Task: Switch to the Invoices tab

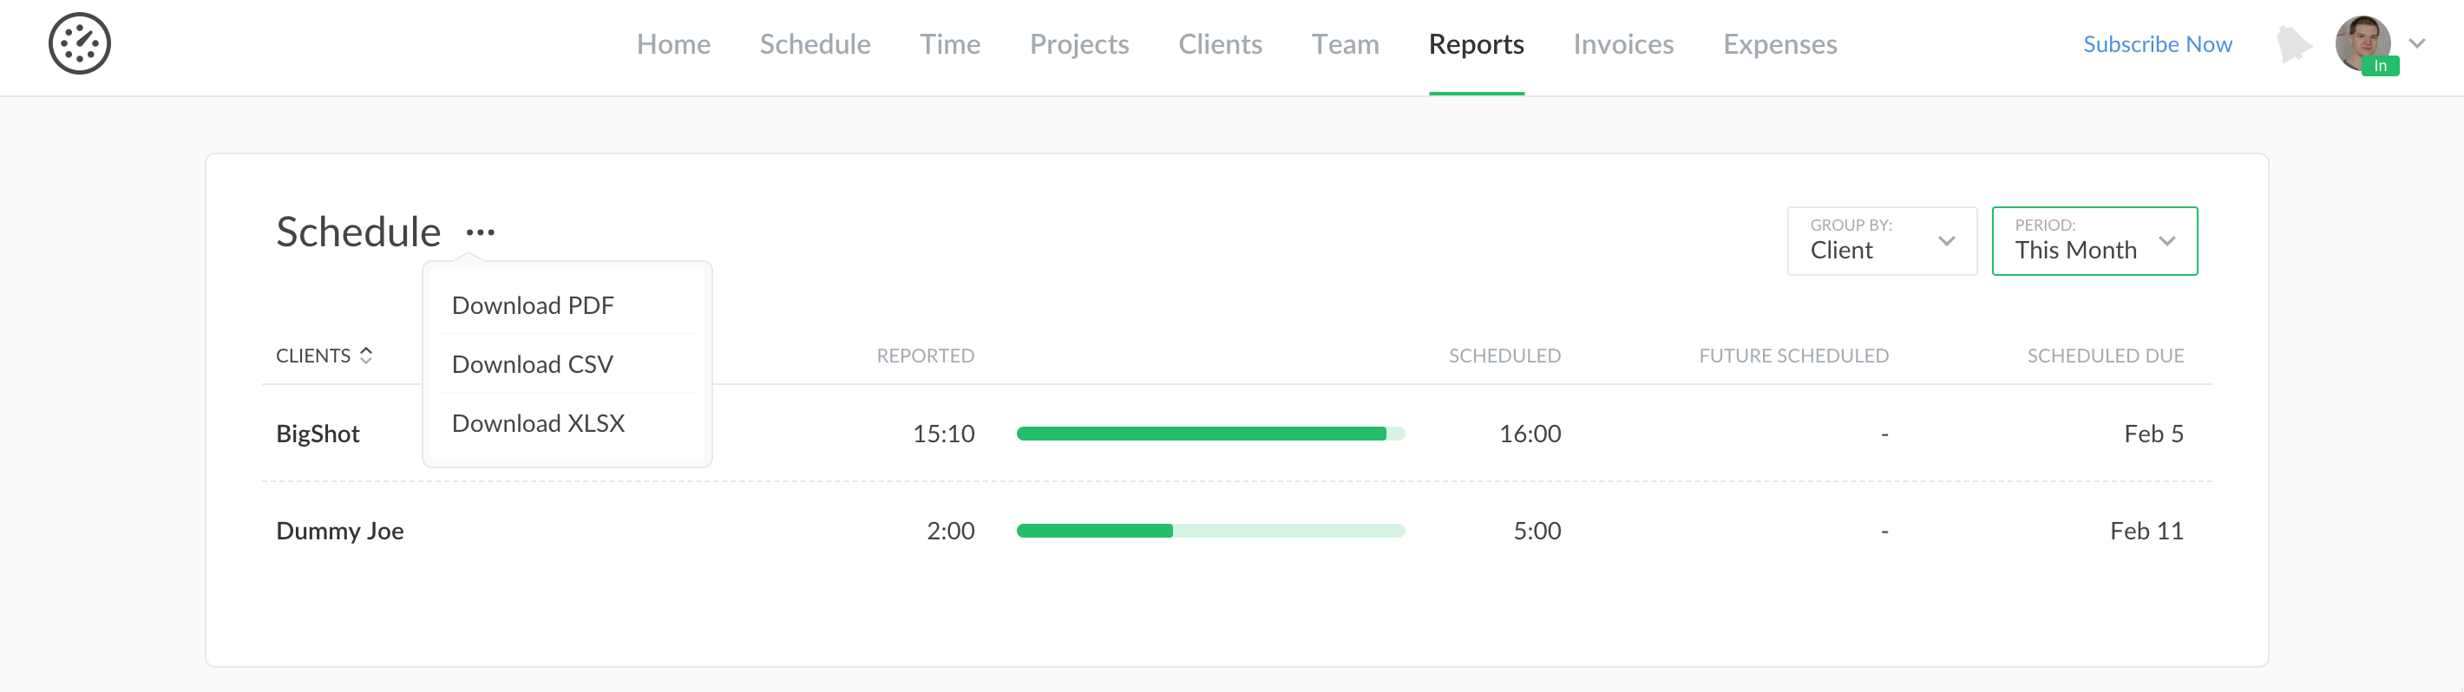Action: point(1622,44)
